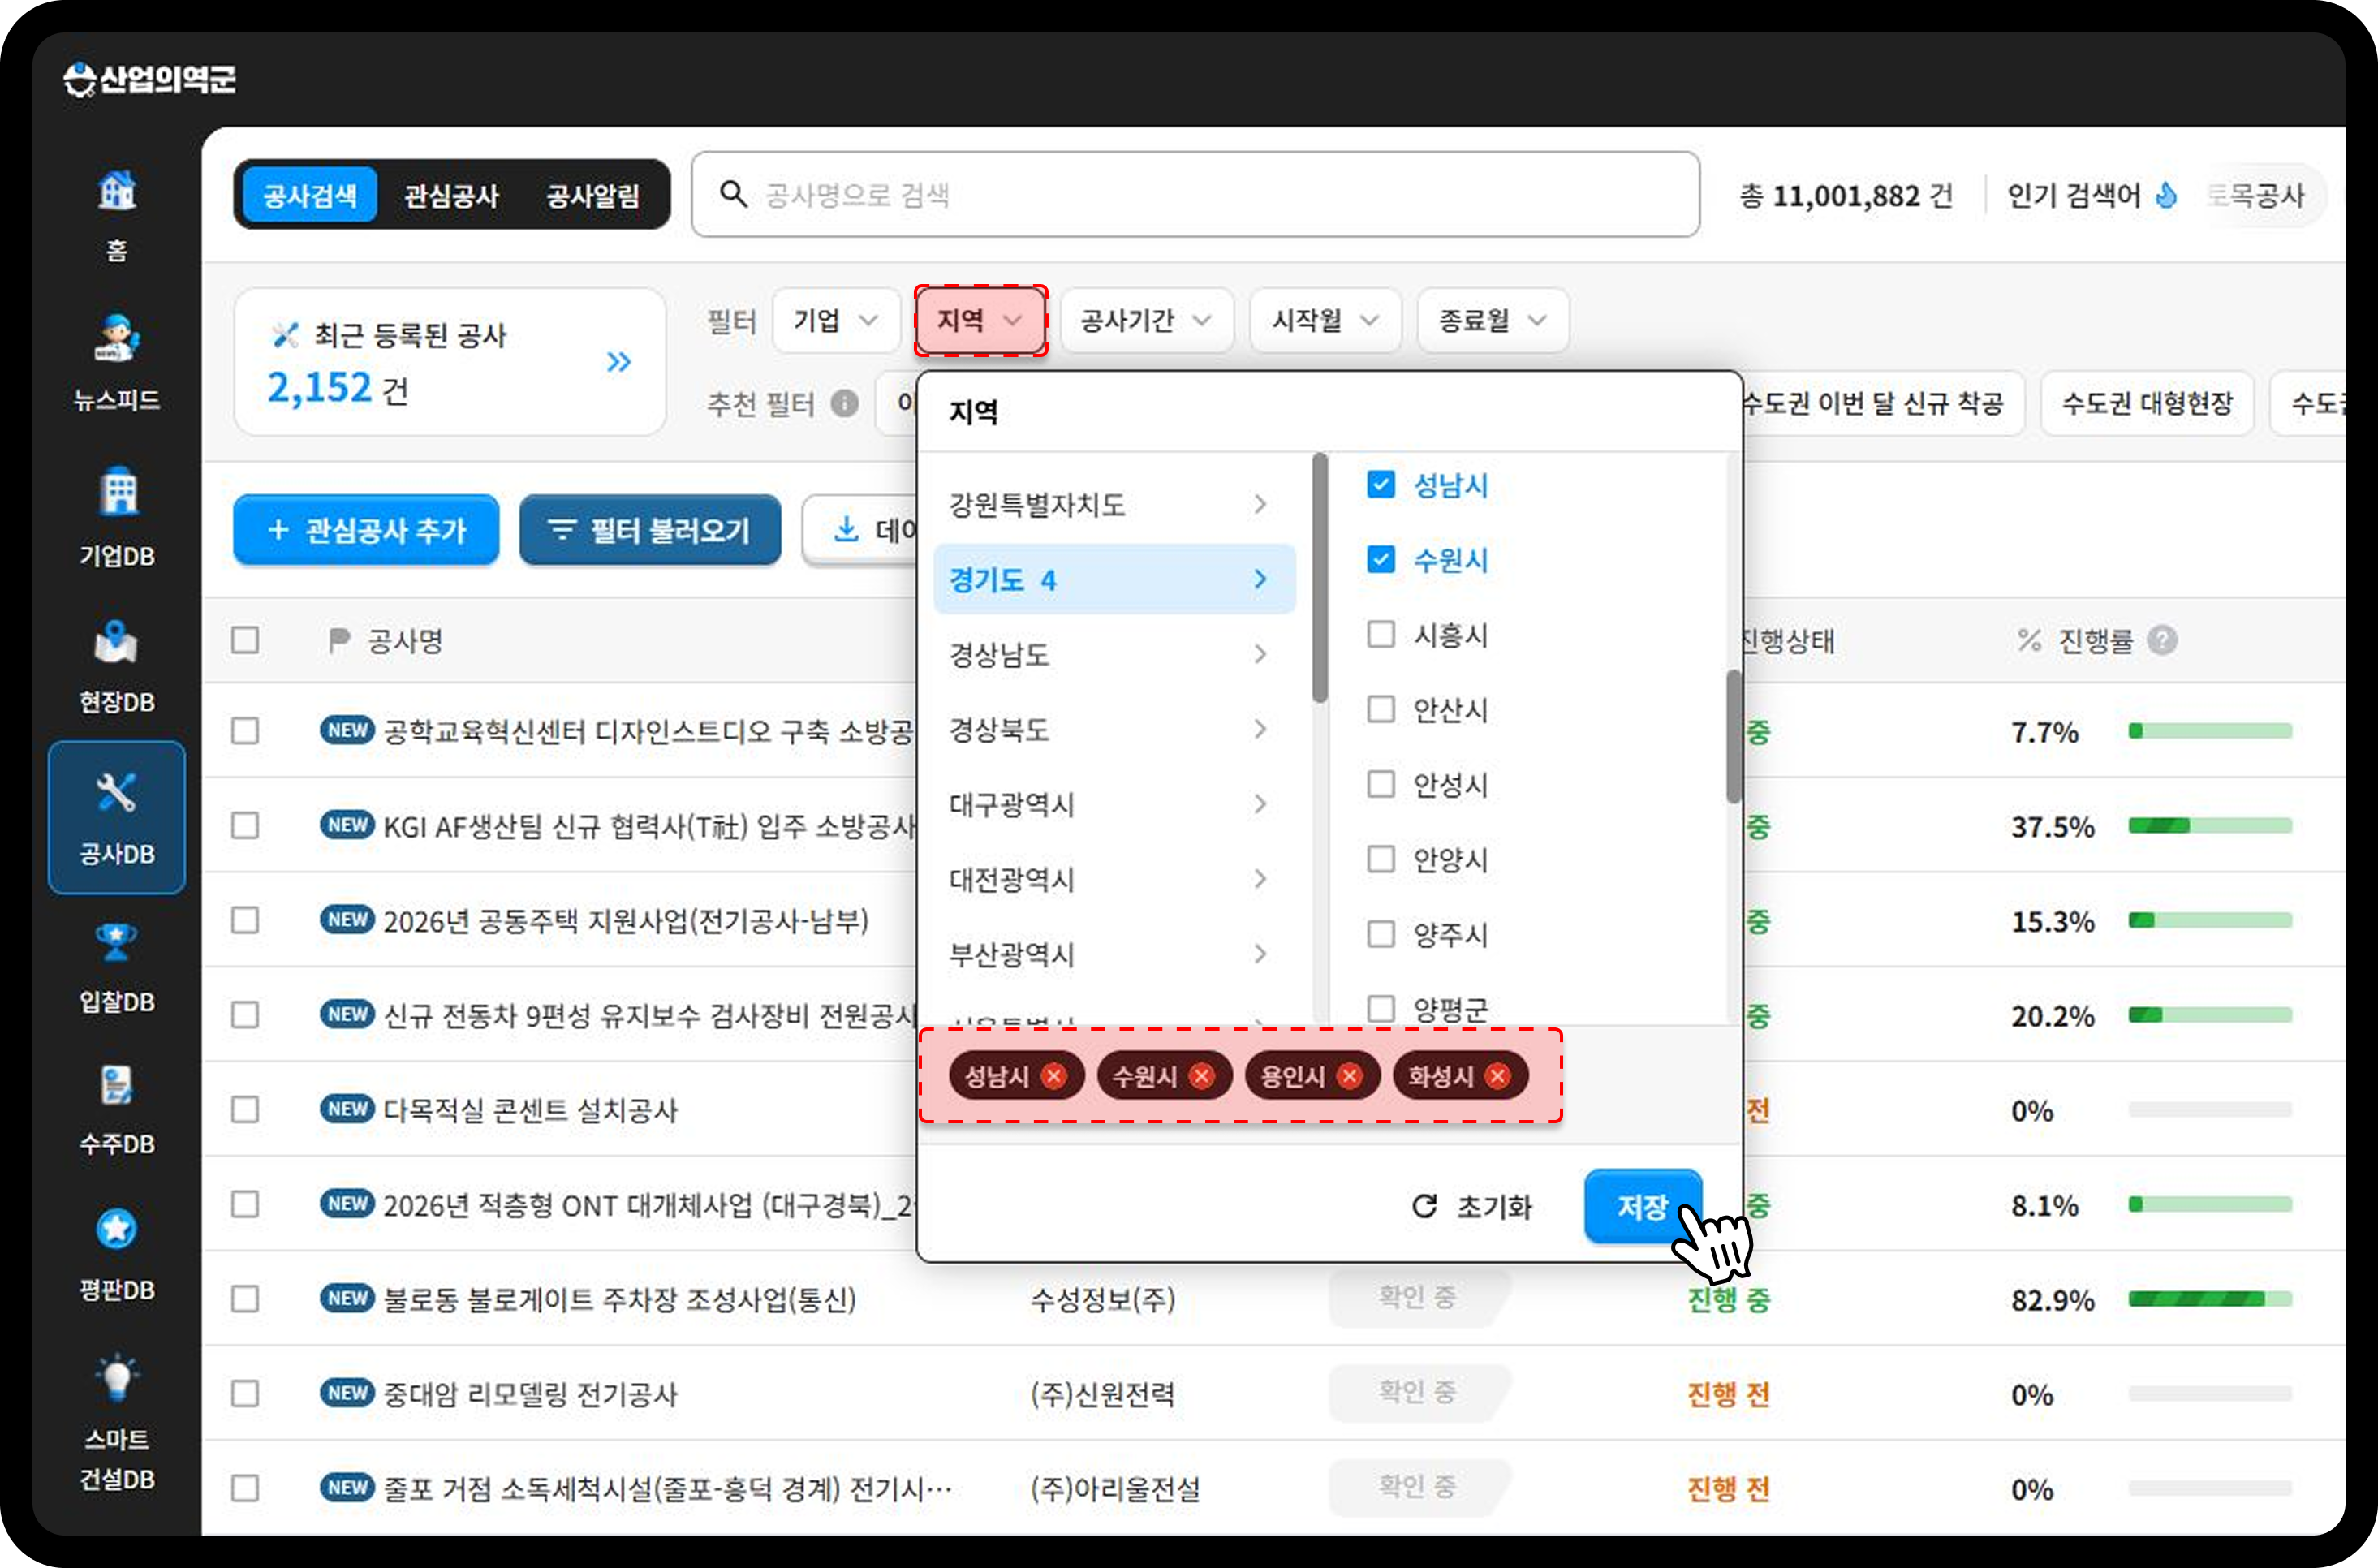Uncheck the 성남시 checkbox
The image size is (2378, 1568).
[x=1381, y=484]
